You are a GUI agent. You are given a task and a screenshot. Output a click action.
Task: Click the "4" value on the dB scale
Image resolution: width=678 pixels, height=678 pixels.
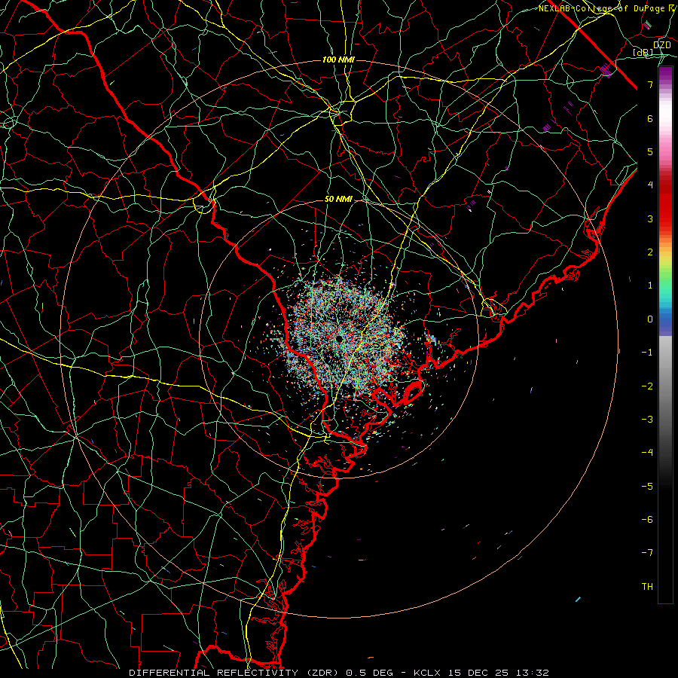click(650, 185)
